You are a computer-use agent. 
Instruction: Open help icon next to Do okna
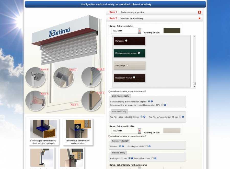(123, 146)
